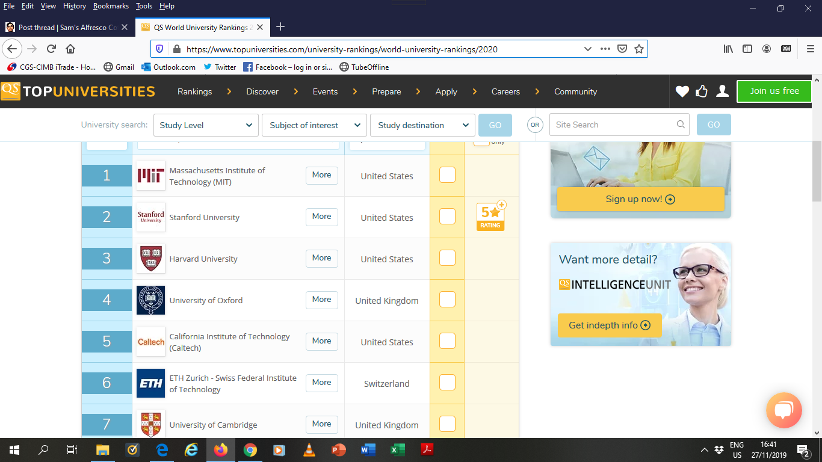This screenshot has width=822, height=462.
Task: Open the Firefox hamburger menu
Action: pyautogui.click(x=810, y=49)
